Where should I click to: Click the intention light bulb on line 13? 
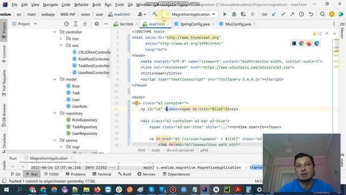136,103
